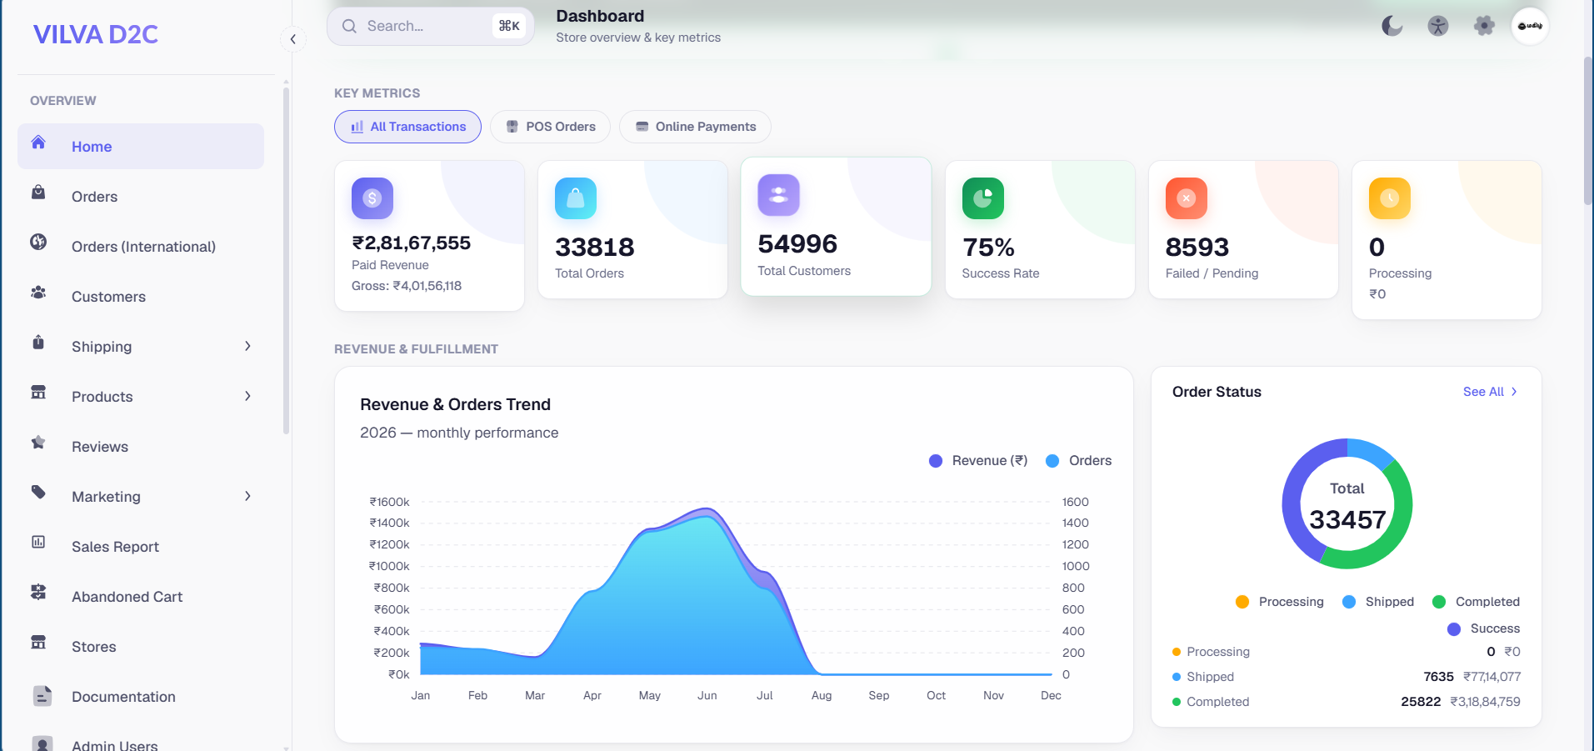Click the Marketing tag icon

point(38,493)
